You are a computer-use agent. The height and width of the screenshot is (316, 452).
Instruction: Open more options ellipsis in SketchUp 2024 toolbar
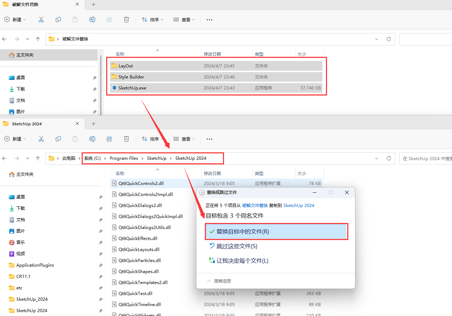point(209,139)
